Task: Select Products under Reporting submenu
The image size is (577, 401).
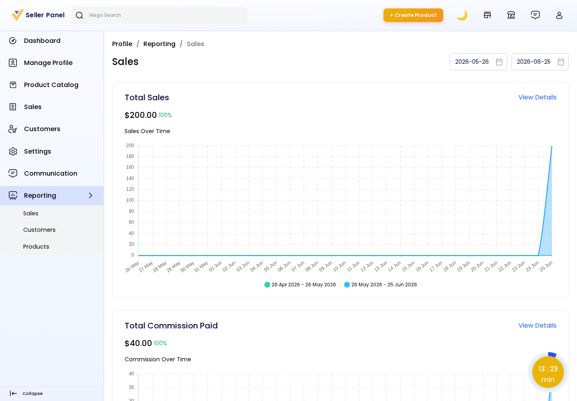Action: [36, 247]
